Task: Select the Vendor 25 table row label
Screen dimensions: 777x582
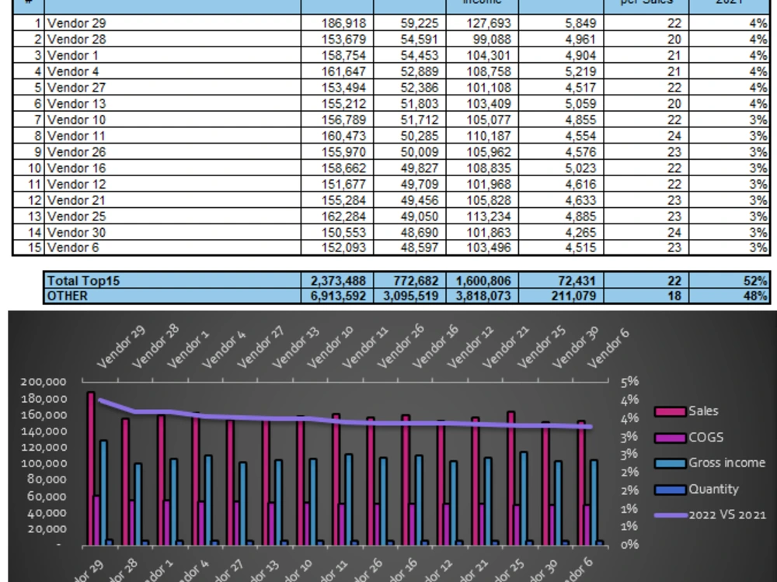Action: tap(172, 217)
